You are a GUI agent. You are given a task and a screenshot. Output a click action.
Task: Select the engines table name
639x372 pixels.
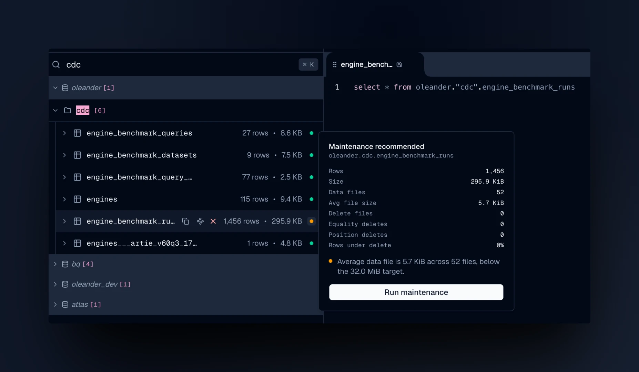click(102, 199)
